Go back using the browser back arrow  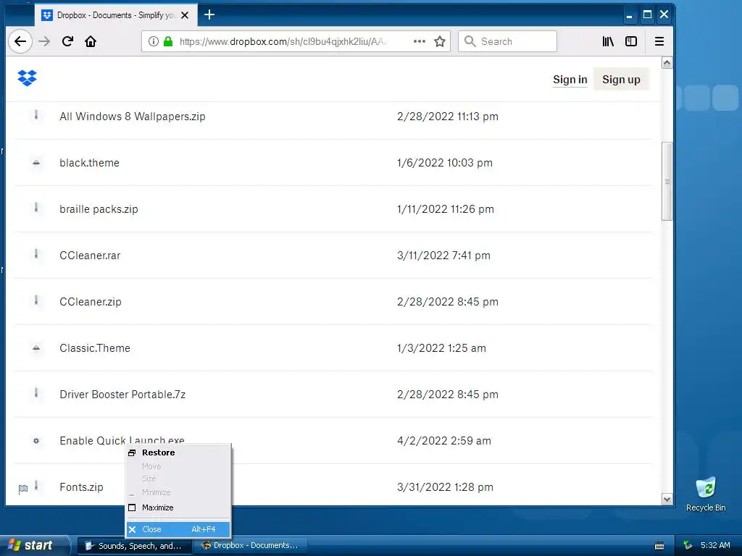[x=20, y=41]
